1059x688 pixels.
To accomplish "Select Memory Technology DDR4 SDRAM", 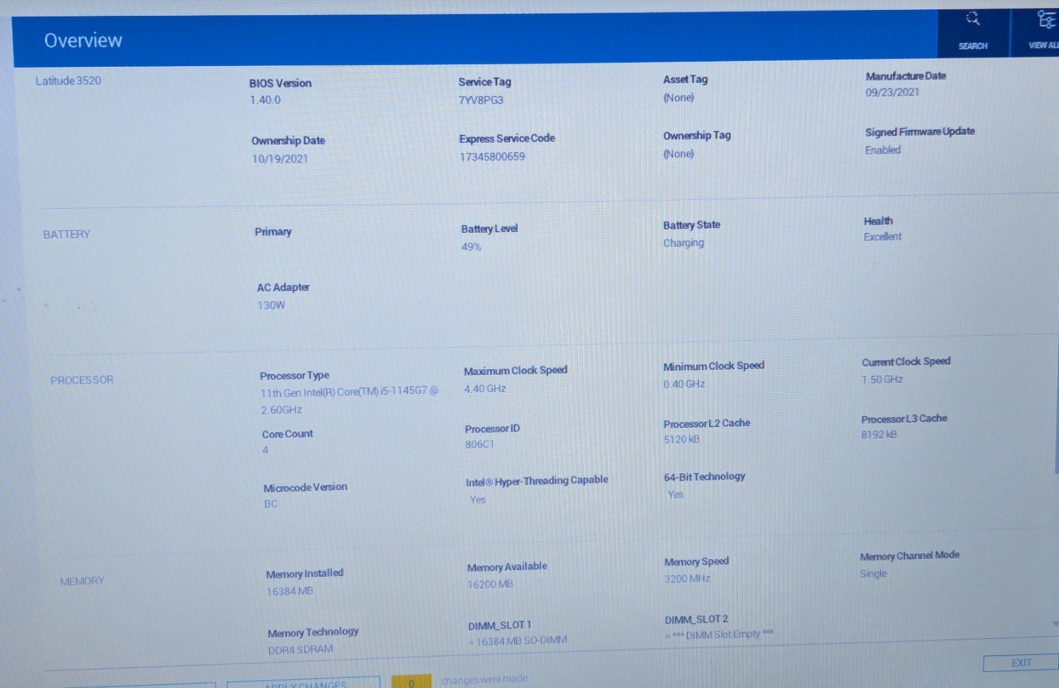I will [x=300, y=650].
